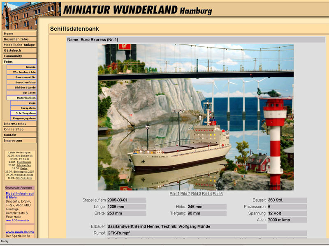Viewport: 329px width, 246px height.
Task: Open the Impressum page
Action: [x=20, y=141]
